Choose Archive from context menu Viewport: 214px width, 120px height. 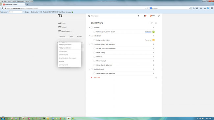click(62, 62)
